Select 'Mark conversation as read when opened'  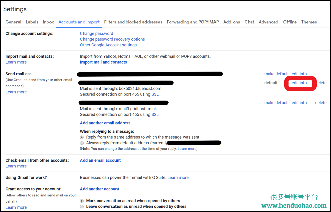tap(82, 201)
